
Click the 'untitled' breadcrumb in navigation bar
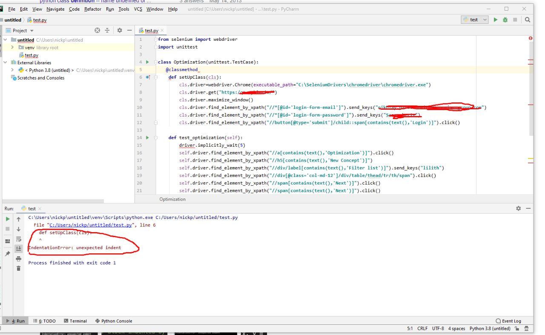[x=12, y=20]
